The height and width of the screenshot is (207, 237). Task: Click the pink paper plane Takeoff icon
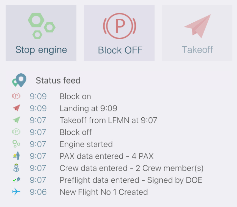point(198,26)
